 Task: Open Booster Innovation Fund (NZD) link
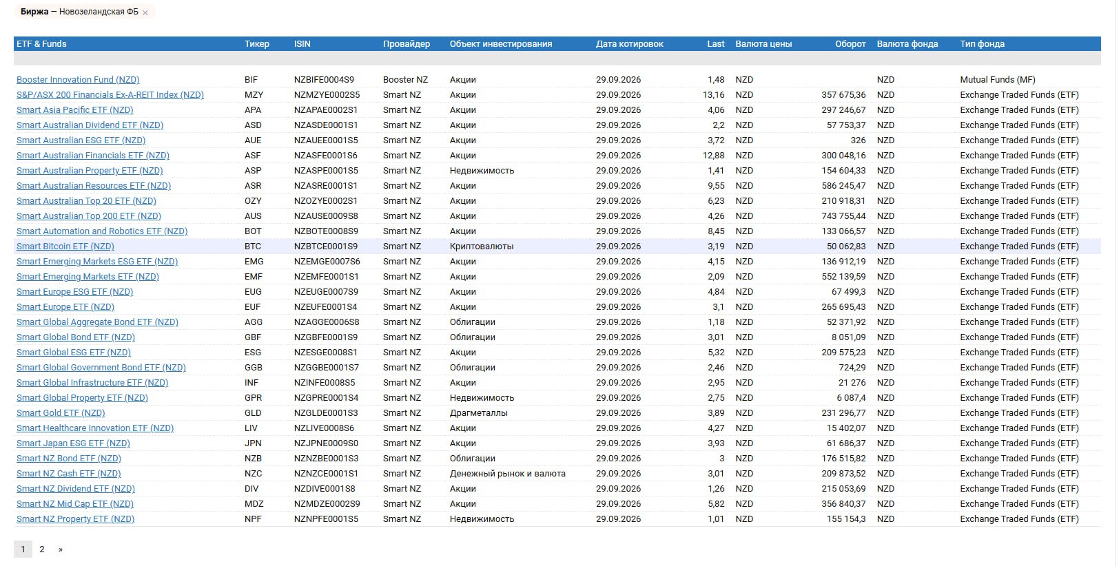coord(78,80)
